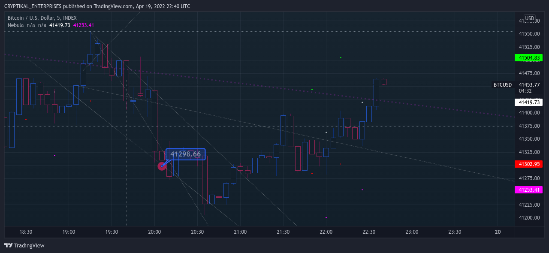Click the 41325.00 price axis label
Screen dimensions: 549x253
pyautogui.click(x=529, y=152)
